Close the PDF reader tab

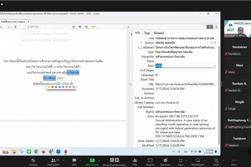[28, 22]
